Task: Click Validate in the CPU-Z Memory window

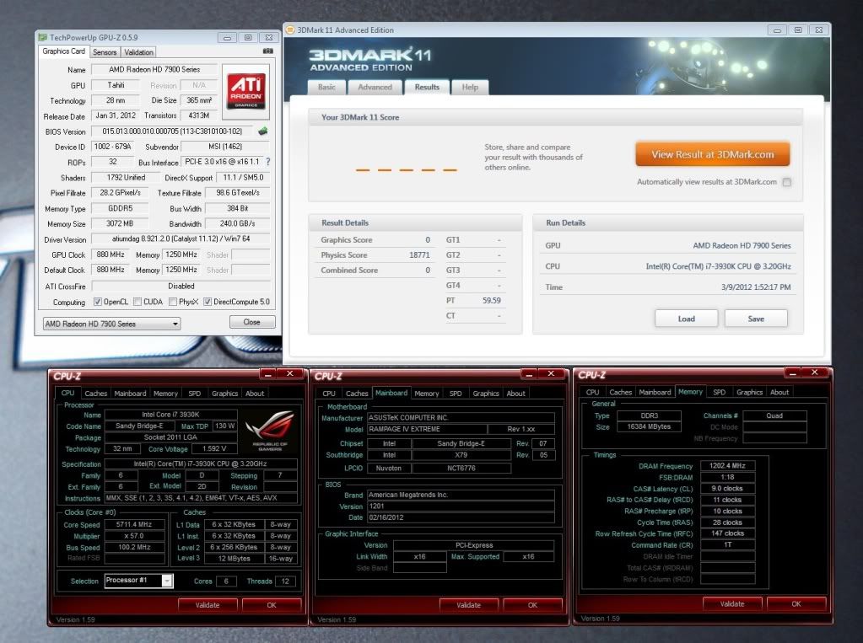Action: coord(732,603)
